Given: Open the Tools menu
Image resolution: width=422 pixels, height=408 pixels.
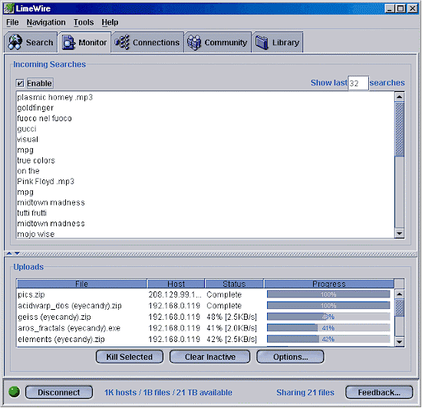Looking at the screenshot, I should [84, 22].
